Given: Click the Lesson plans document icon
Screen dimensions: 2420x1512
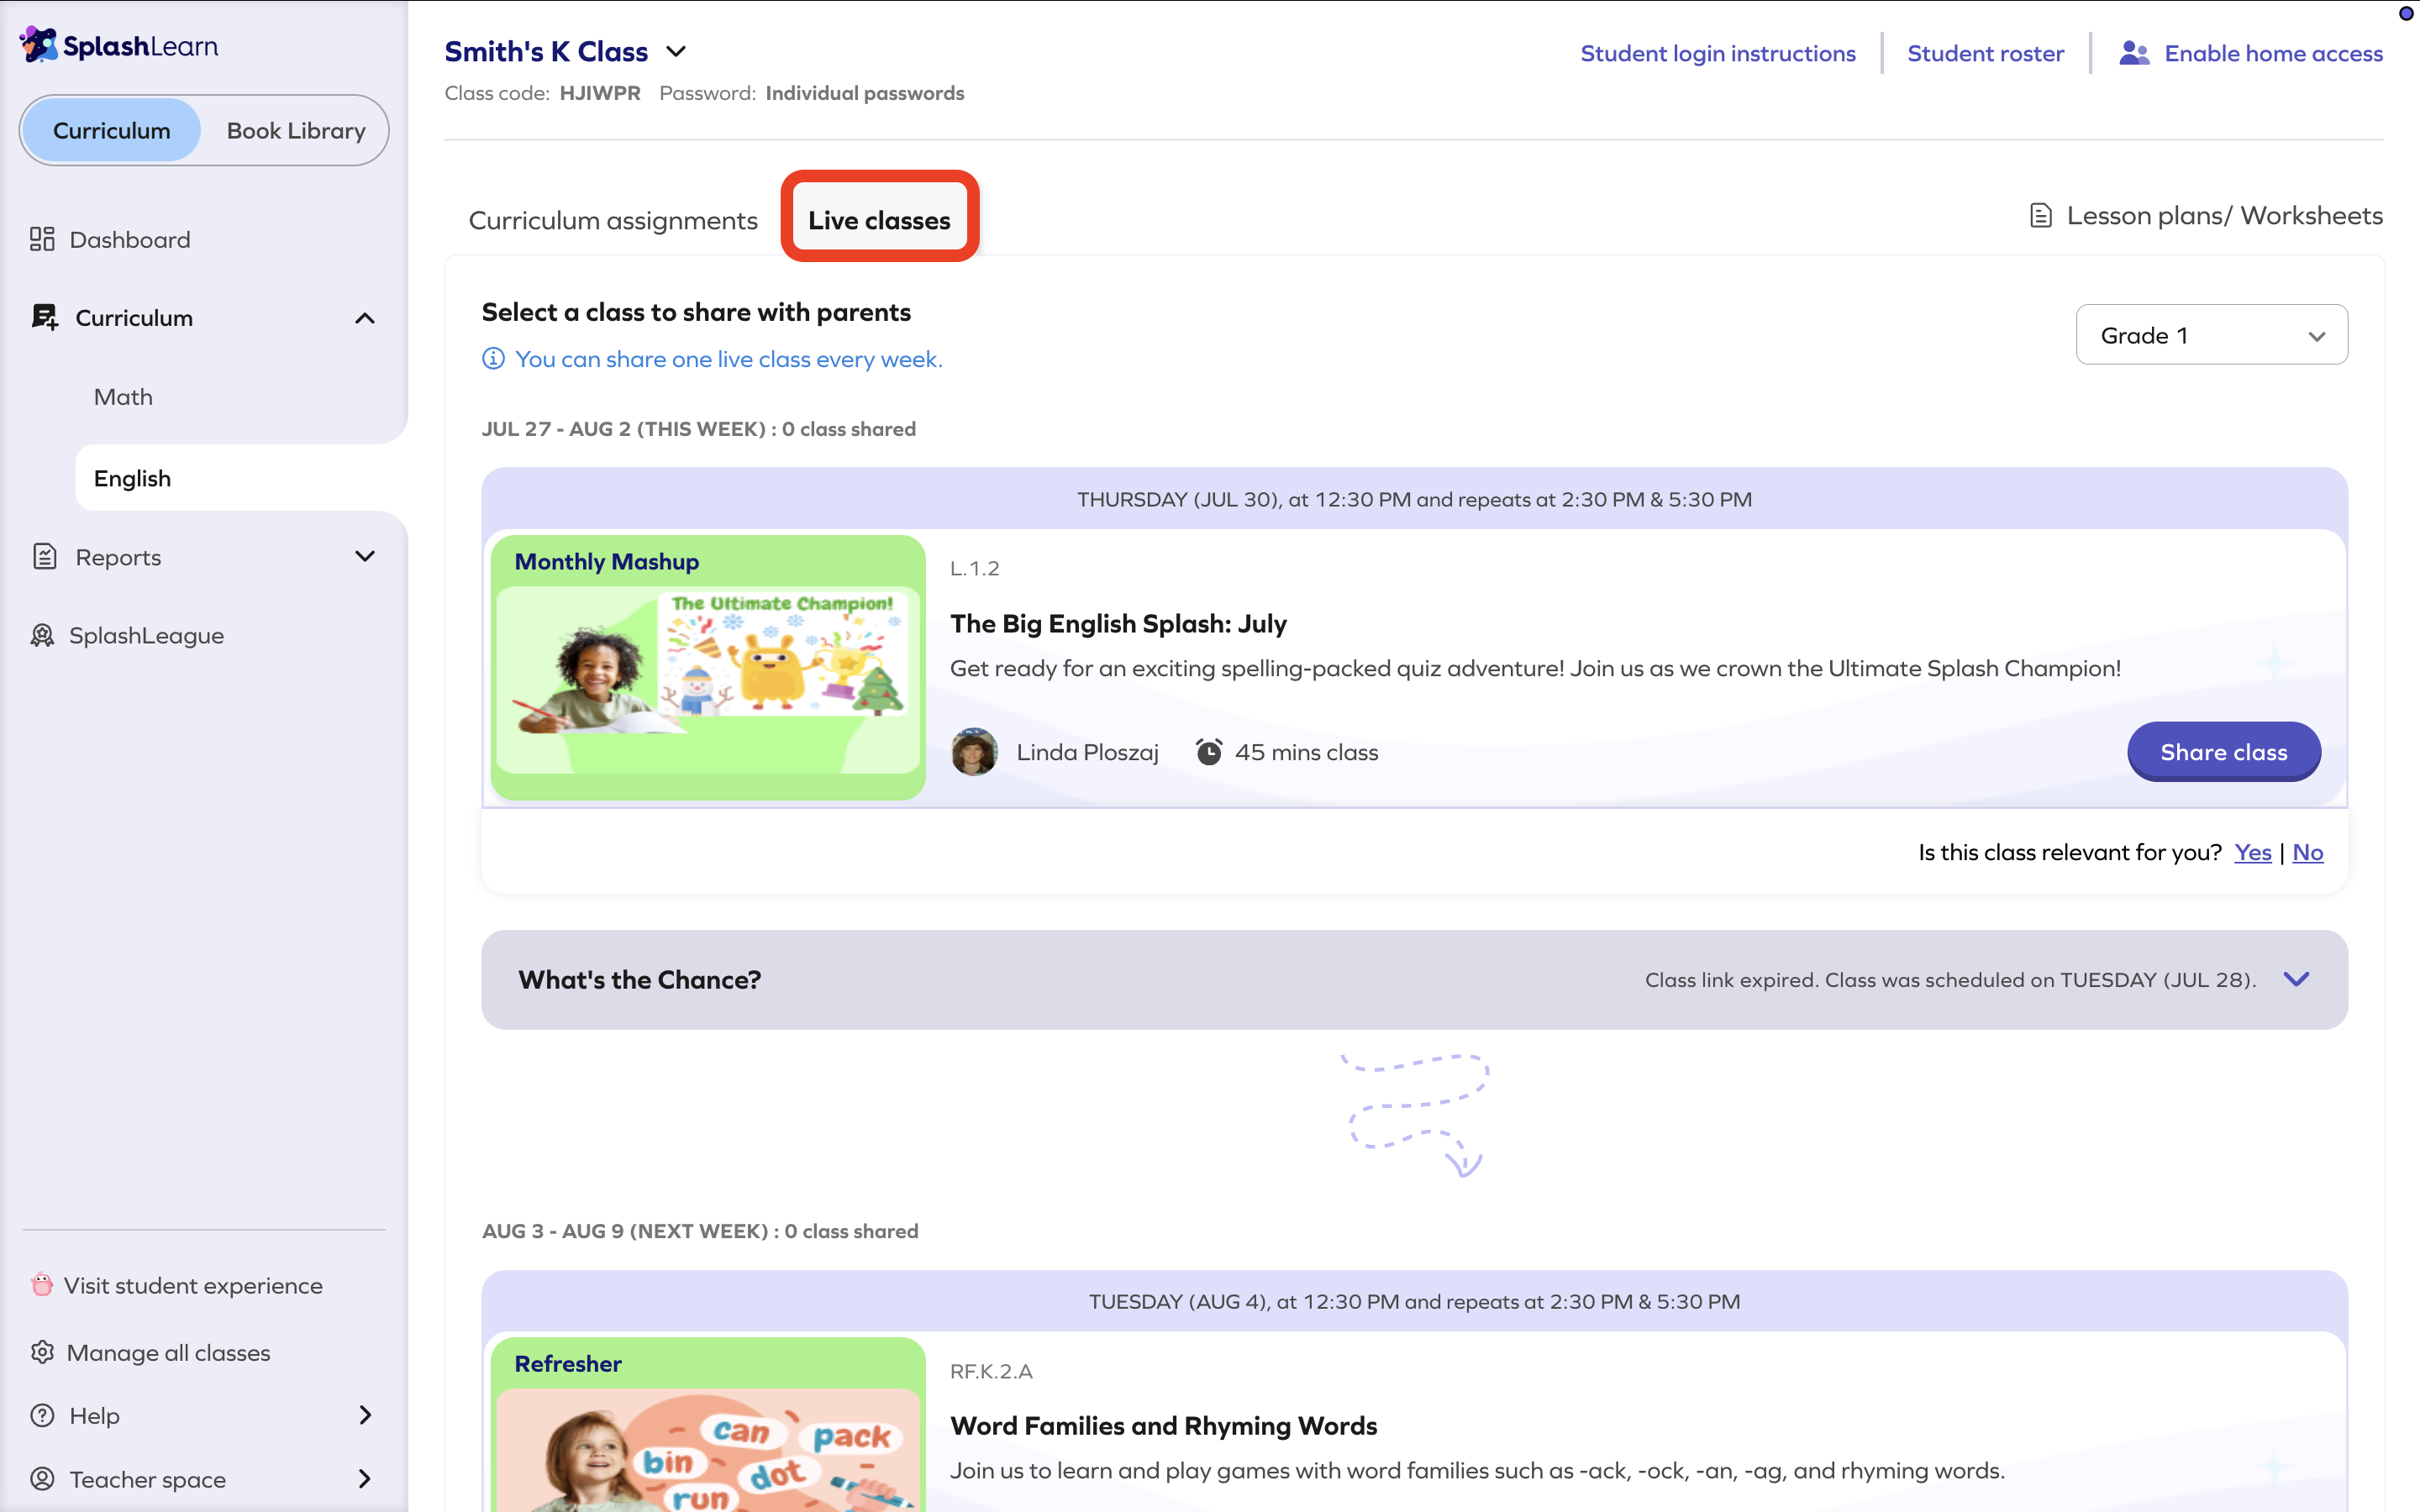Looking at the screenshot, I should (2041, 216).
